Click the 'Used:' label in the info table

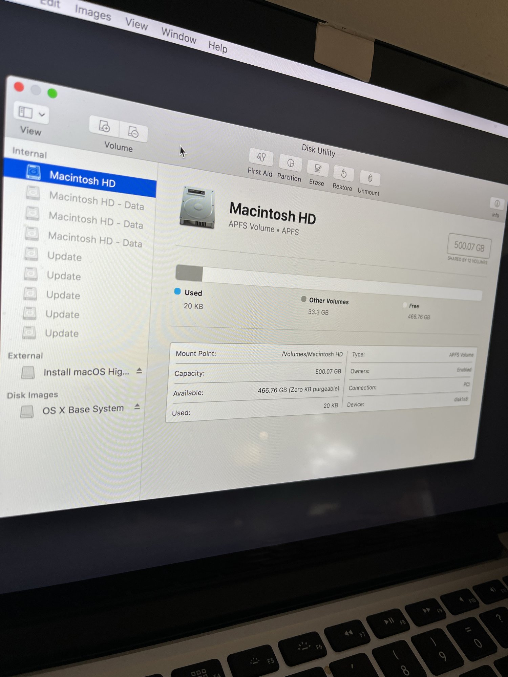(x=181, y=413)
